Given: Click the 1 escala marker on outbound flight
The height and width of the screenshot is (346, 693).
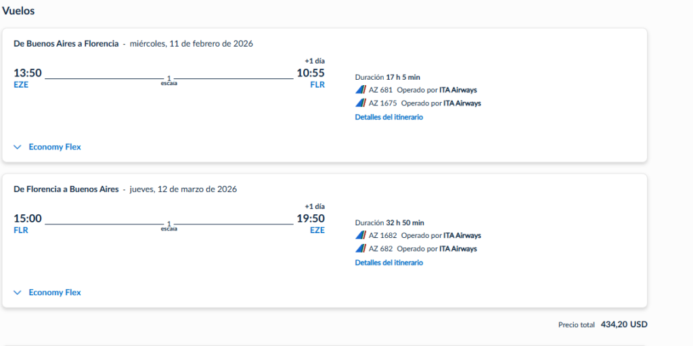Looking at the screenshot, I should coord(169,80).
